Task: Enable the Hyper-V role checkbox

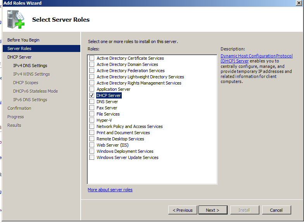Action: tap(92, 120)
